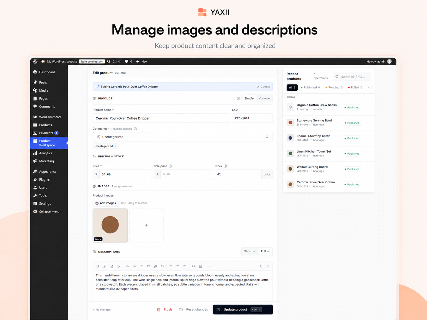The image size is (427, 320).
Task: Undo last edit in description editor
Action: click(x=261, y=266)
